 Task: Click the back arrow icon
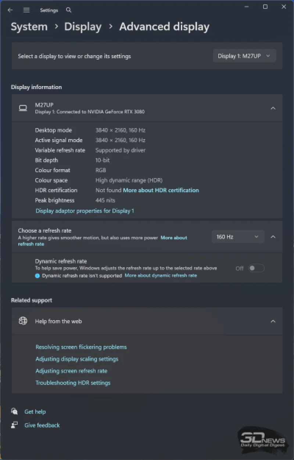click(x=10, y=10)
